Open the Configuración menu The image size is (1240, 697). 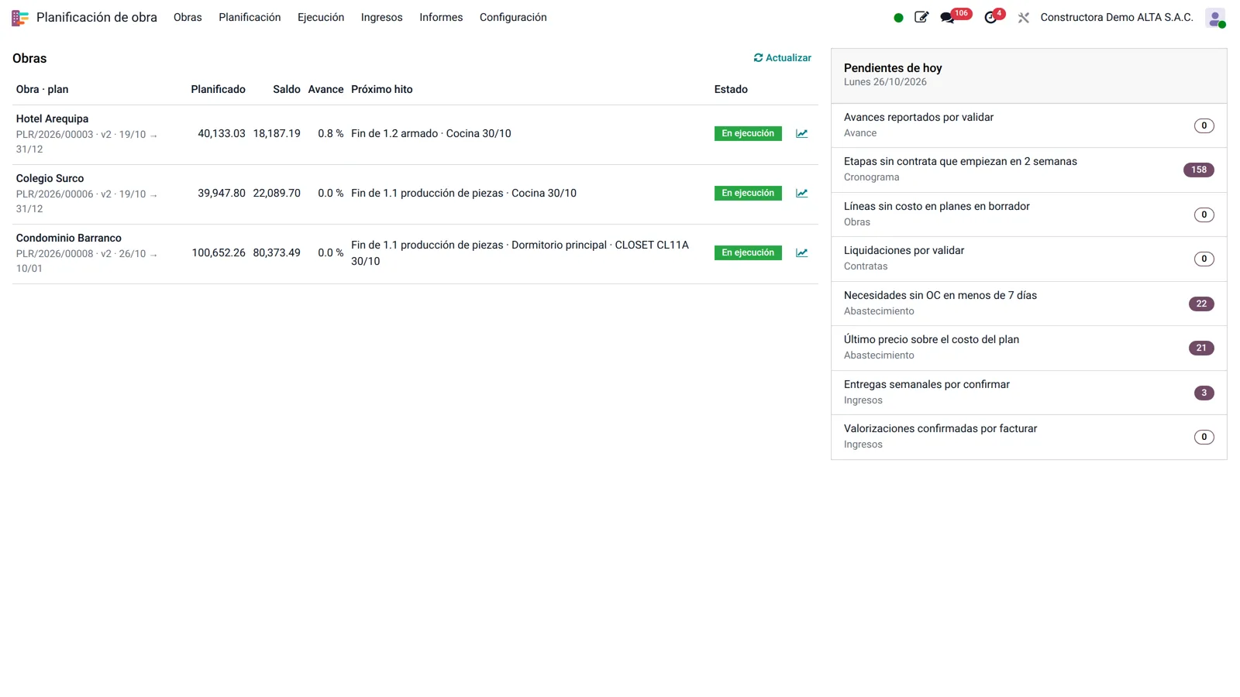click(x=513, y=18)
